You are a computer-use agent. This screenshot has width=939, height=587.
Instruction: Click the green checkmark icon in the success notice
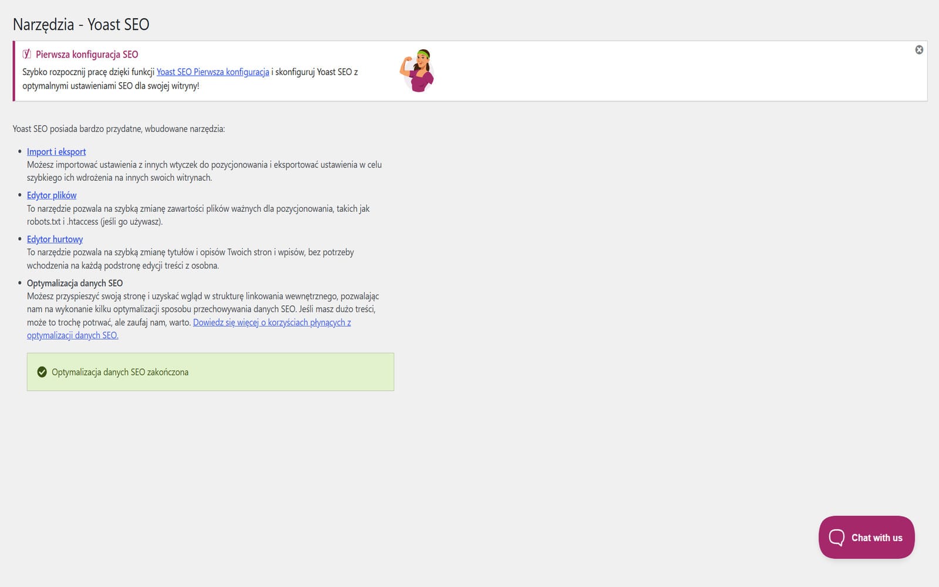42,372
